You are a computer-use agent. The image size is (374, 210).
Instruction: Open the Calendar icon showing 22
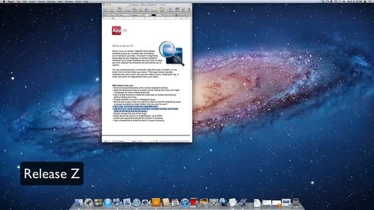[175, 202]
